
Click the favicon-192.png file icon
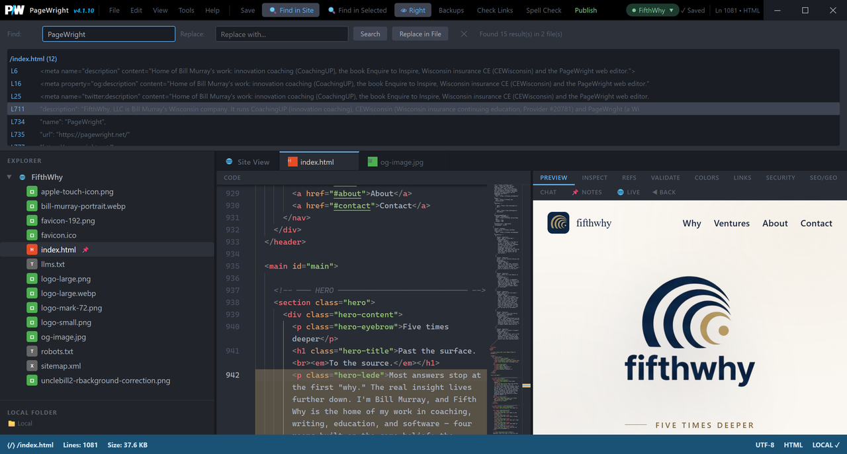32,220
